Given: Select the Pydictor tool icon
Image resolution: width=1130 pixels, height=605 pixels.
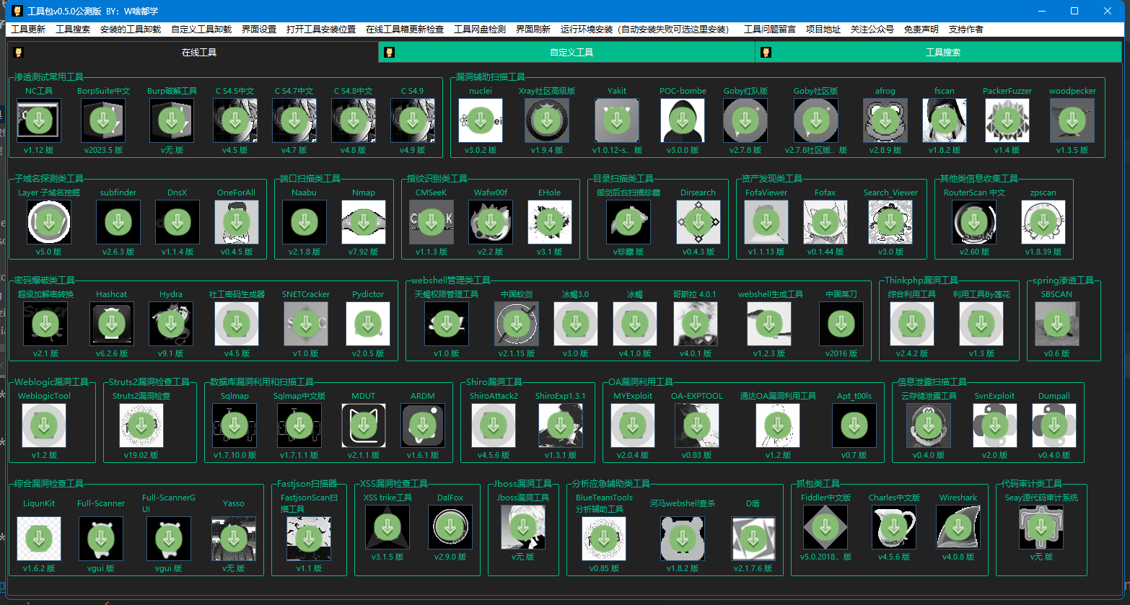Looking at the screenshot, I should (368, 324).
